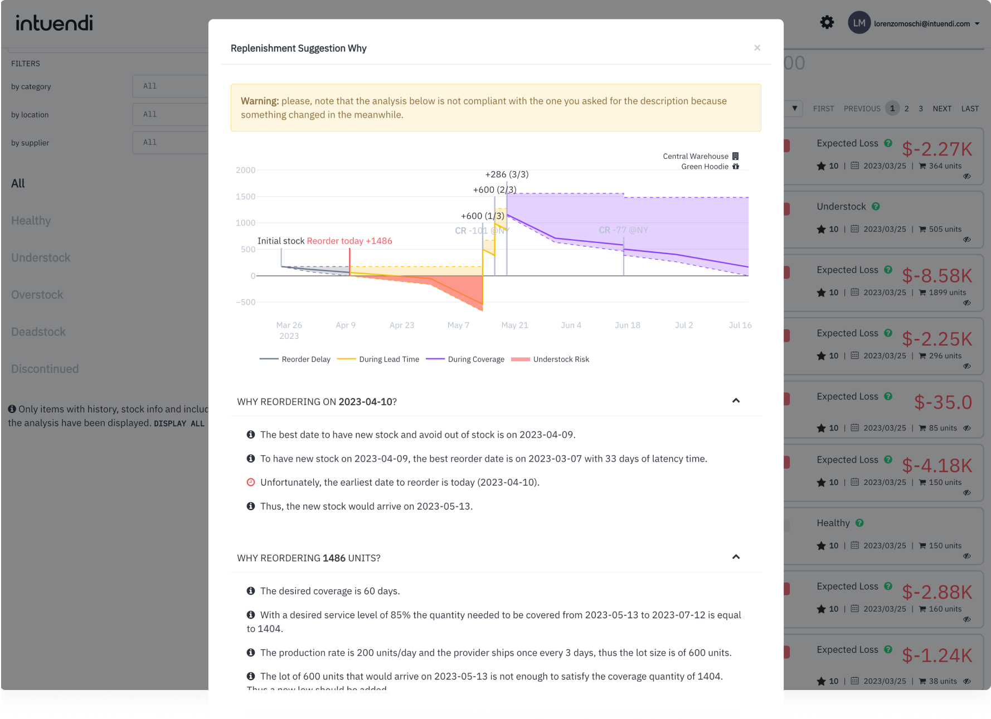Screen dimensions: 991x719
Task: Select page 2 in pagination
Action: [907, 109]
